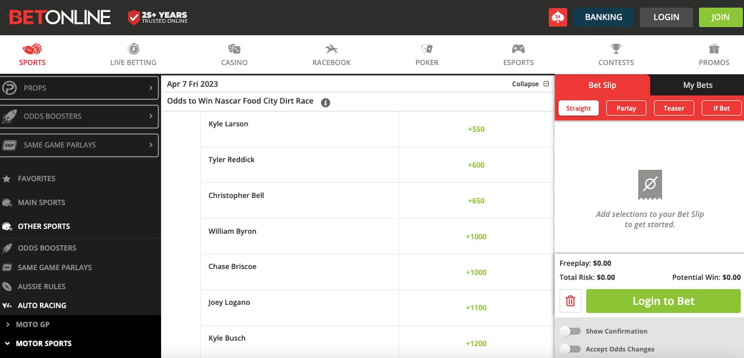This screenshot has height=358, width=744.
Task: Click Odds to Win Nascar Food City title
Action: point(240,101)
